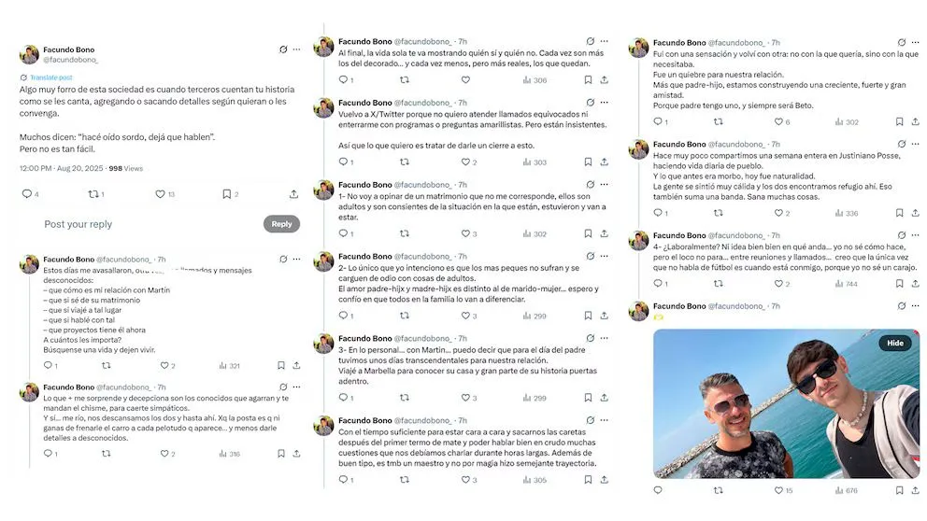Repost the main "Algo muy forro" post

point(92,194)
